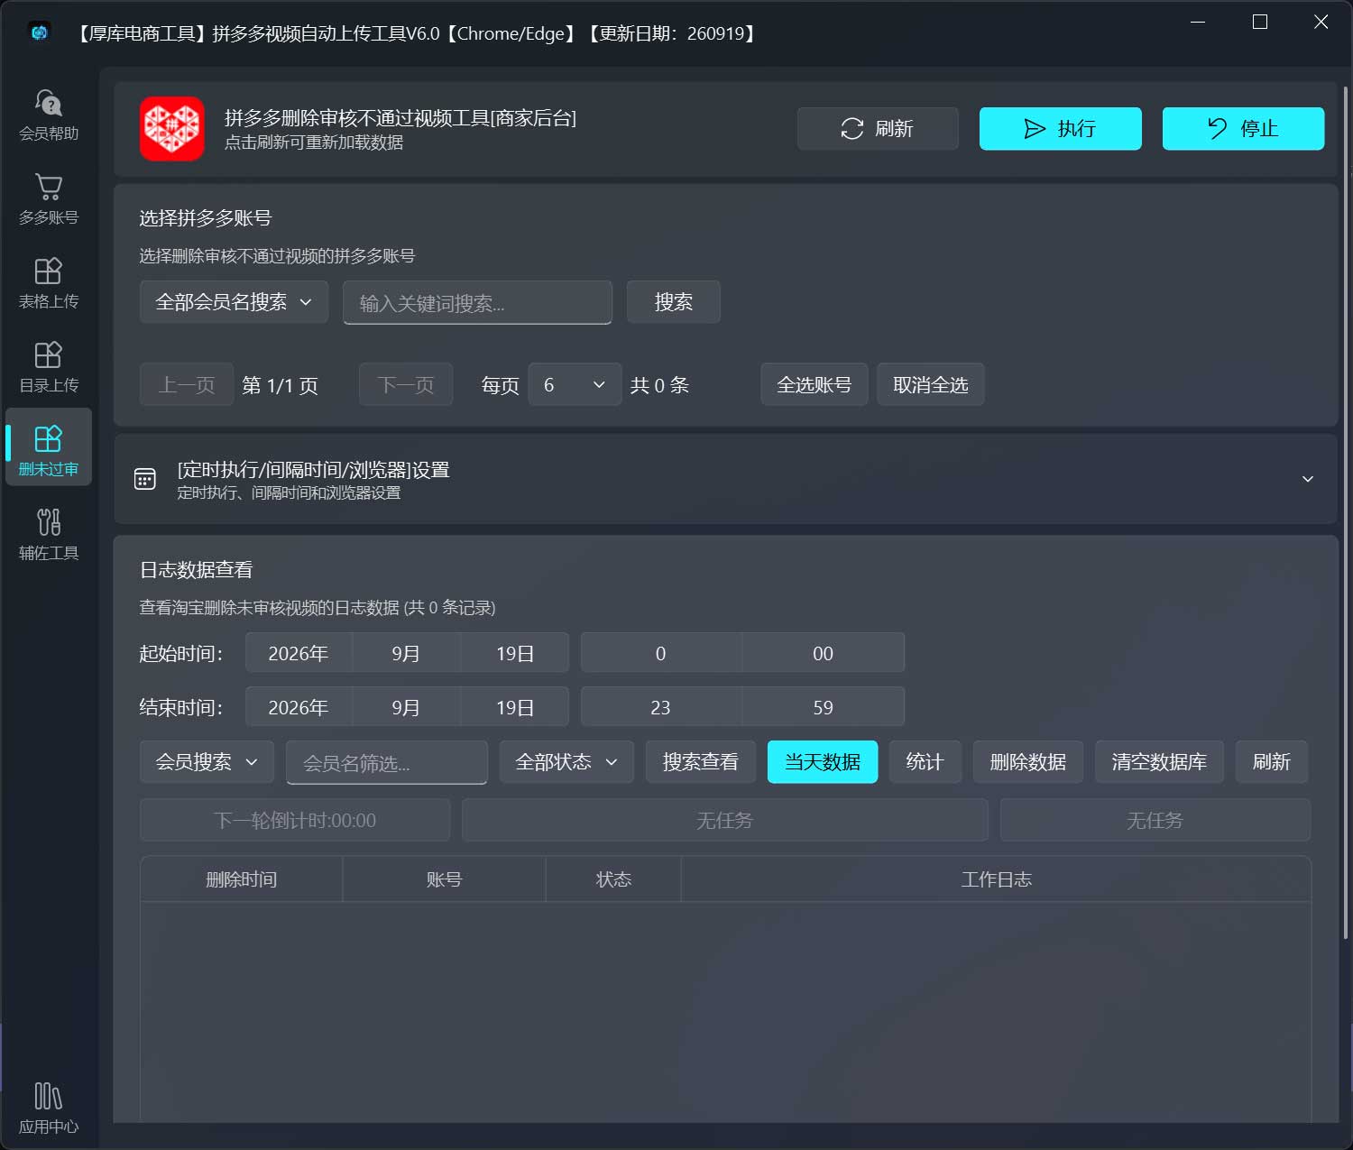Select start time year 2026年

299,653
